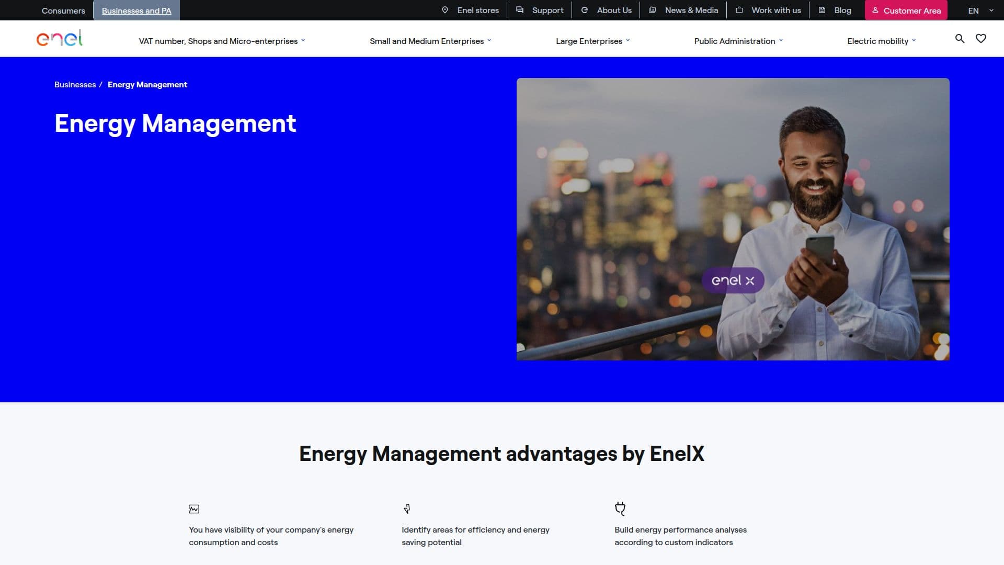Open the EN language selector
1004x565 pixels.
pyautogui.click(x=980, y=10)
